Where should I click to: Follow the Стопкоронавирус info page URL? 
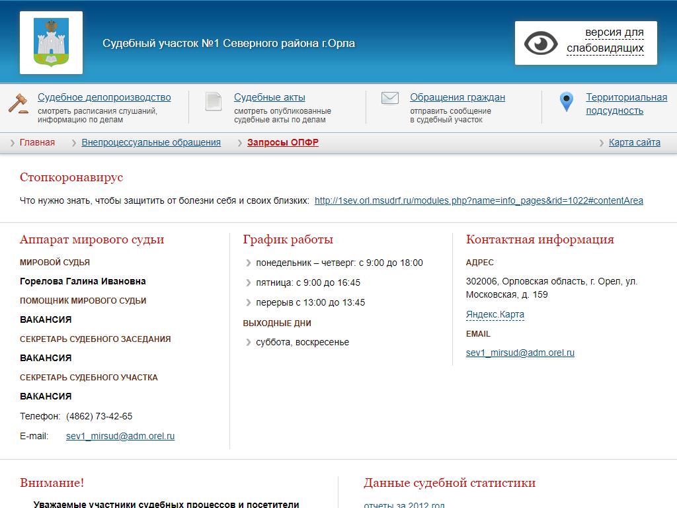pyautogui.click(x=479, y=200)
